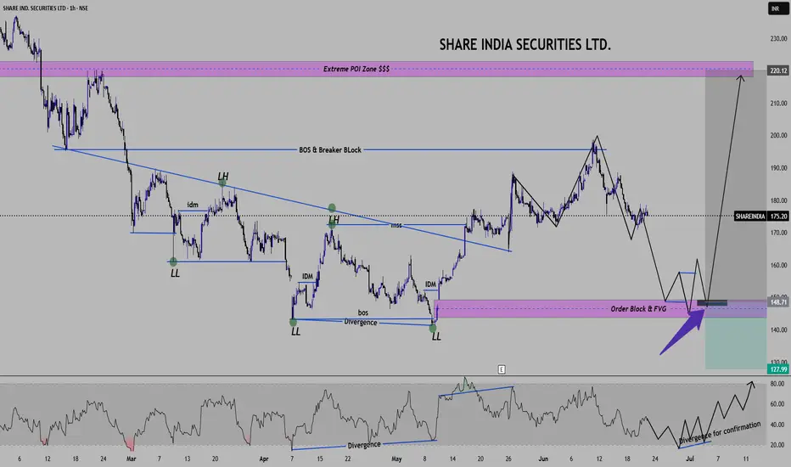Click the earnings 'E' marker on the chart
The height and width of the screenshot is (467, 791).
click(x=502, y=369)
